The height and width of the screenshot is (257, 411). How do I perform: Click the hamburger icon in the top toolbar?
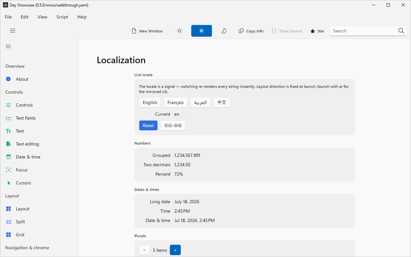point(13,31)
